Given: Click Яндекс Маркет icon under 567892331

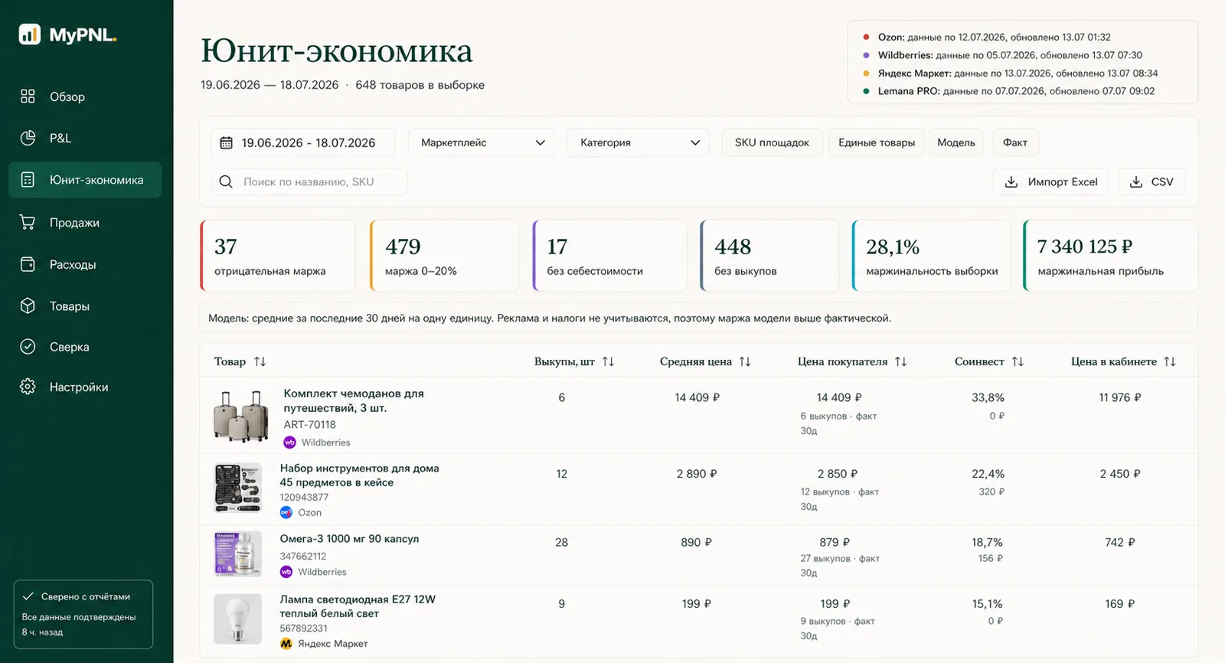Looking at the screenshot, I should click(x=286, y=644).
